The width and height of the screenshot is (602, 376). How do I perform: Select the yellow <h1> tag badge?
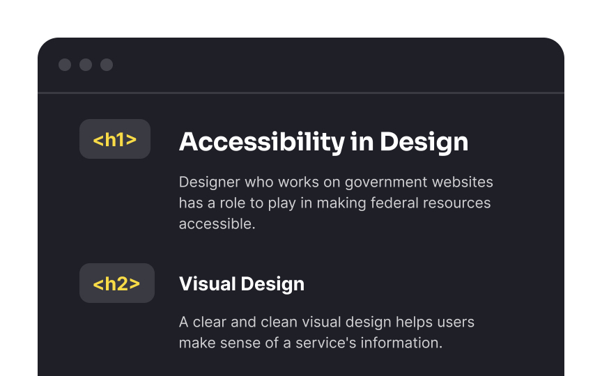pos(115,139)
